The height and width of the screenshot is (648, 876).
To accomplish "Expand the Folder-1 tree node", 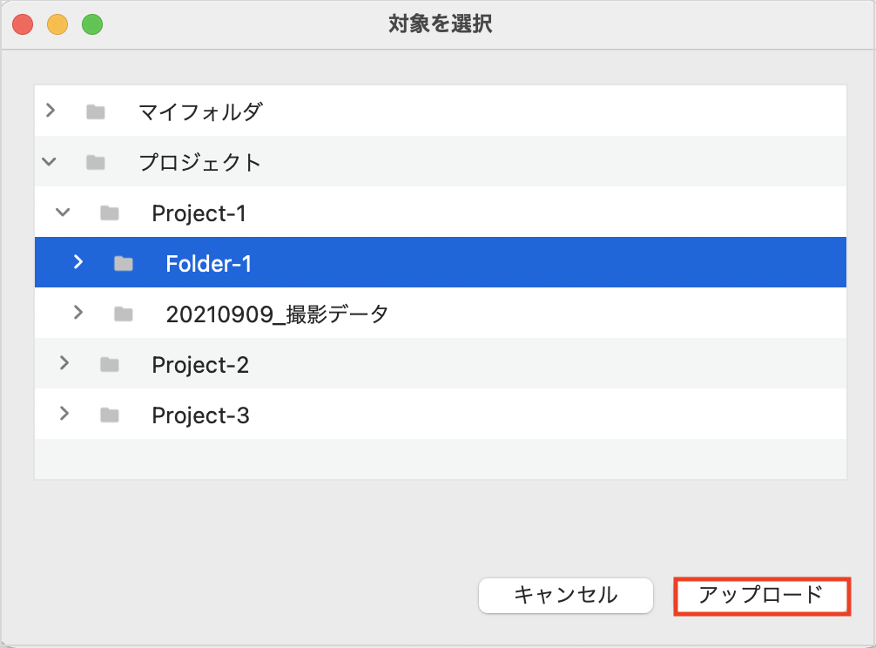I will pyautogui.click(x=79, y=262).
